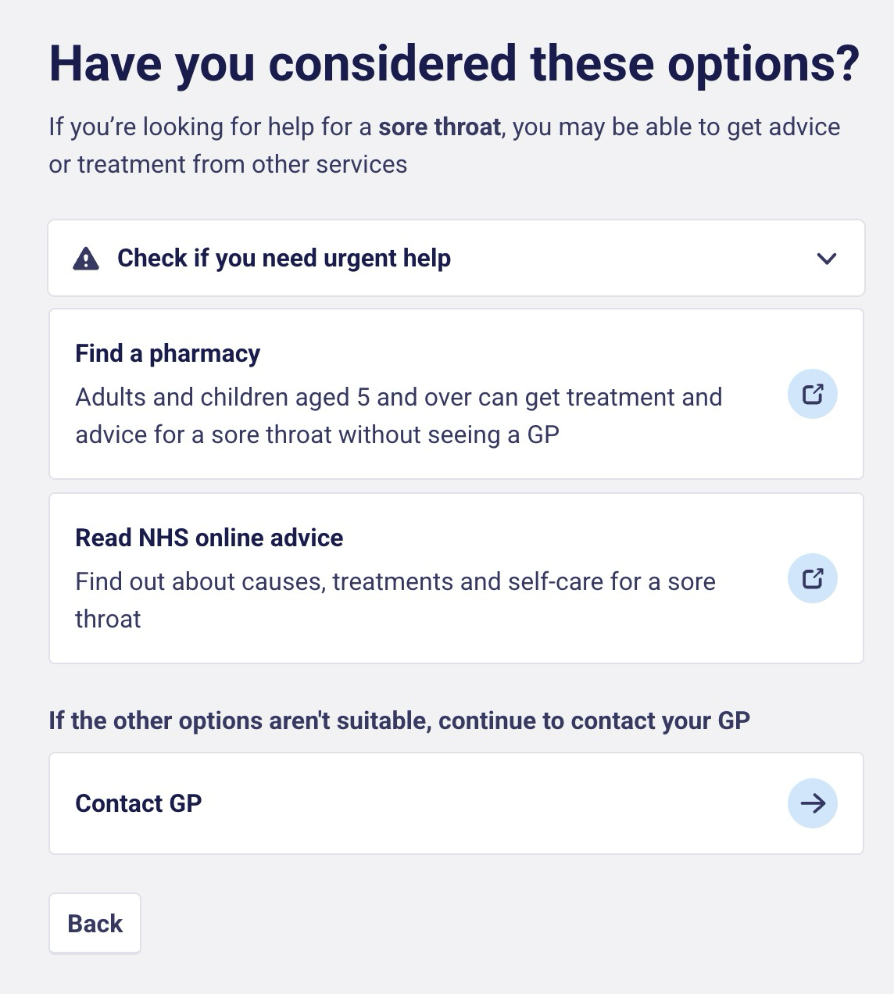894x994 pixels.
Task: Click the word "throat" ending the NHS advice card
Action: click(108, 619)
